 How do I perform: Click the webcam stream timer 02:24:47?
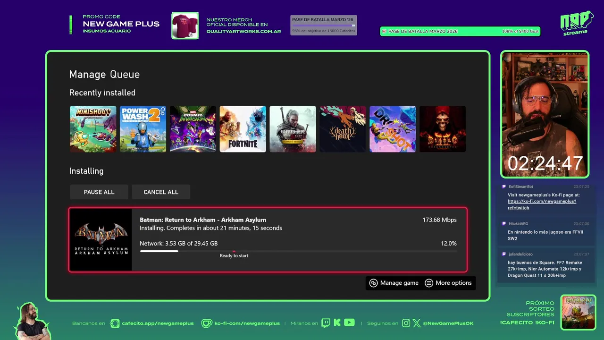tap(545, 164)
